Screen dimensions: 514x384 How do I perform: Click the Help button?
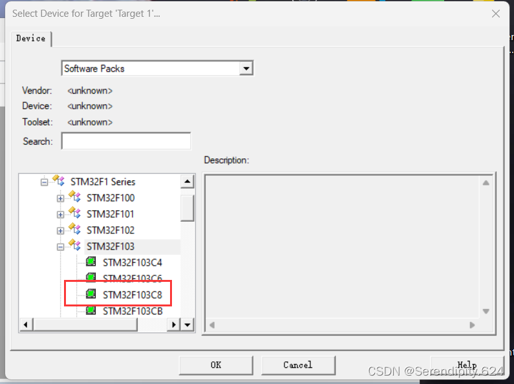(467, 365)
